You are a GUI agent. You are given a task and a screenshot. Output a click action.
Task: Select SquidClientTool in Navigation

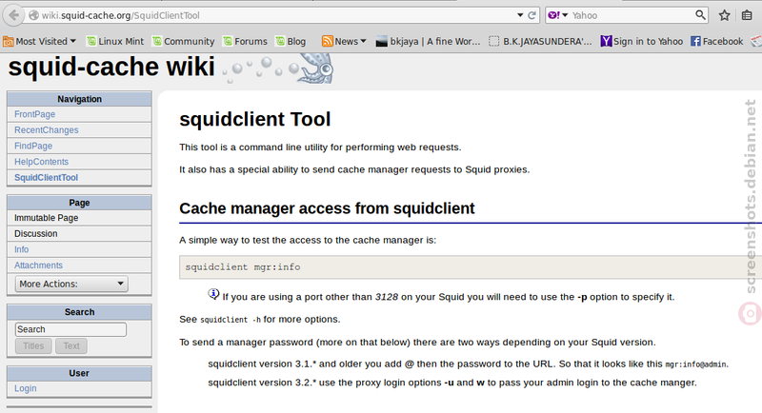pos(46,178)
